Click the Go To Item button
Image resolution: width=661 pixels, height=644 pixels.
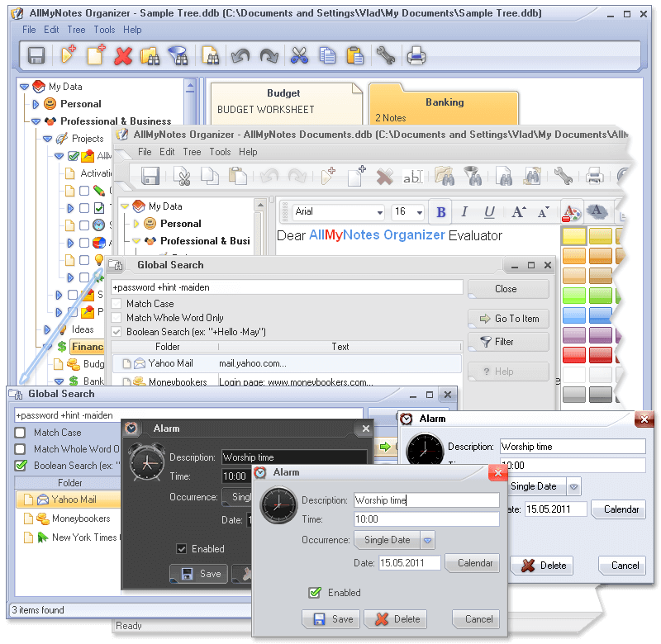click(509, 319)
